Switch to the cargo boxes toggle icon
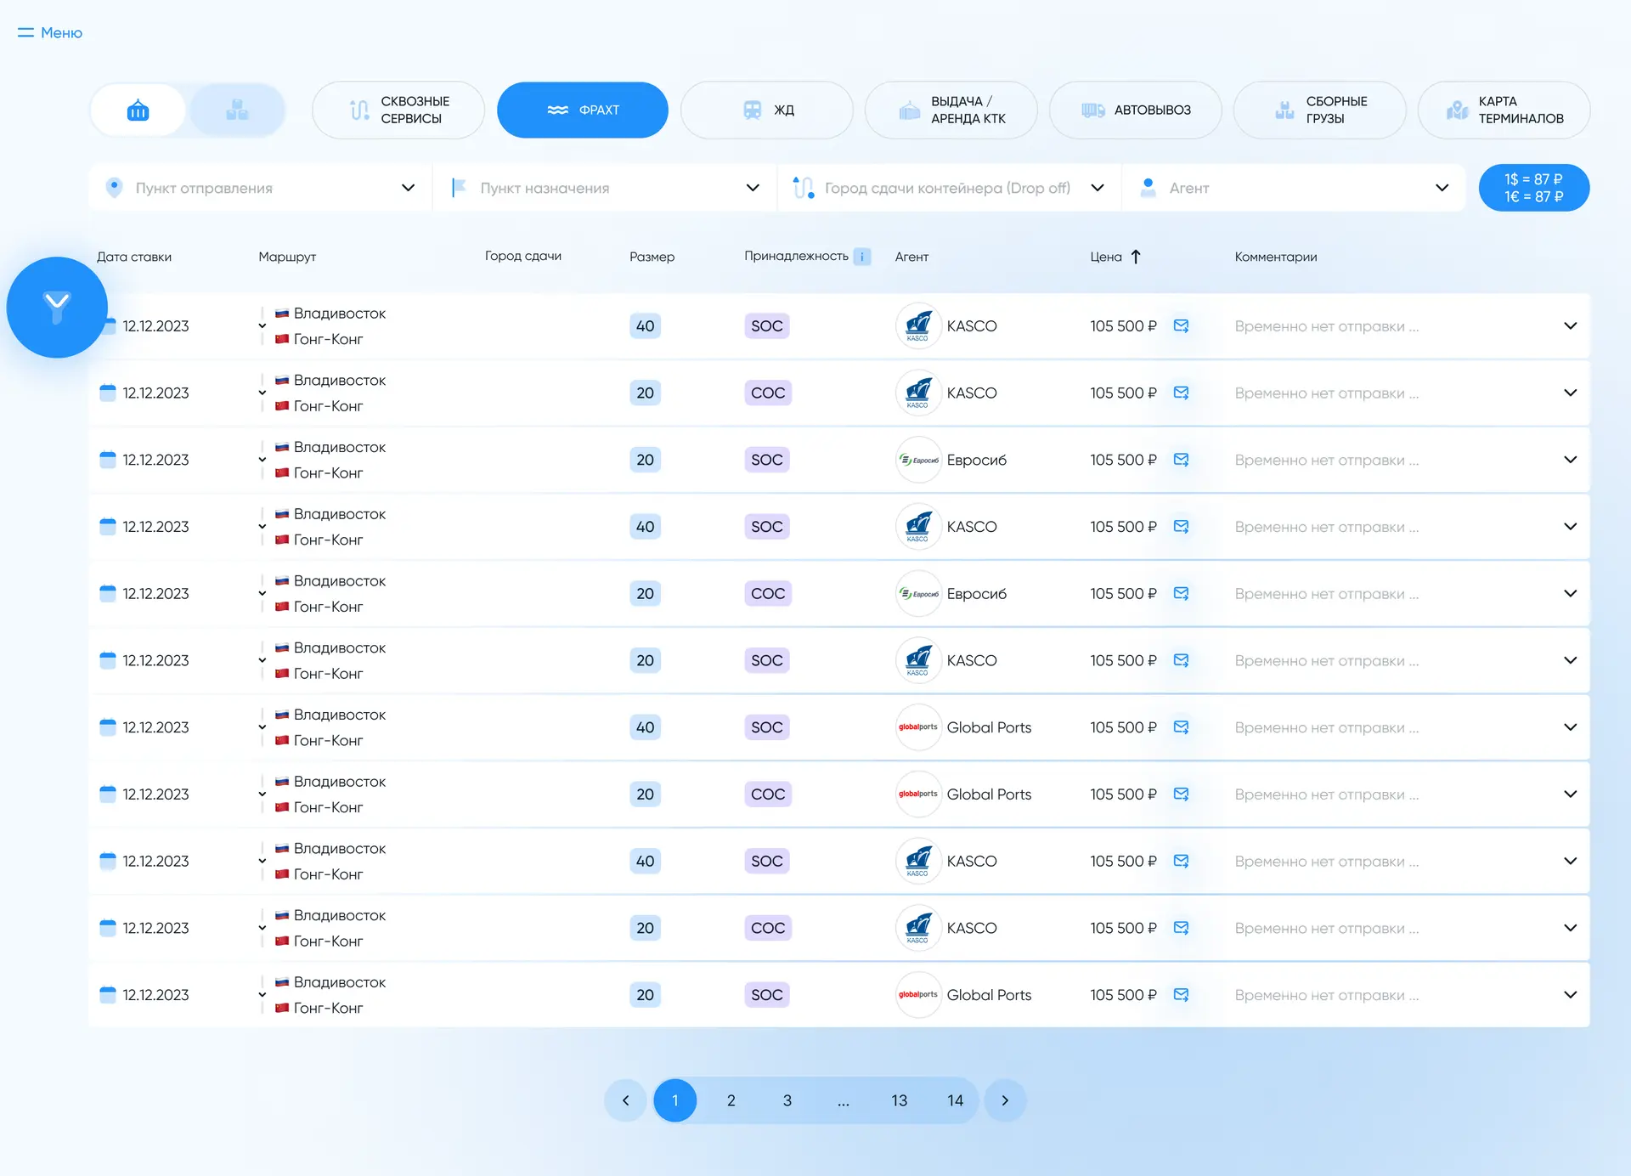 [237, 110]
